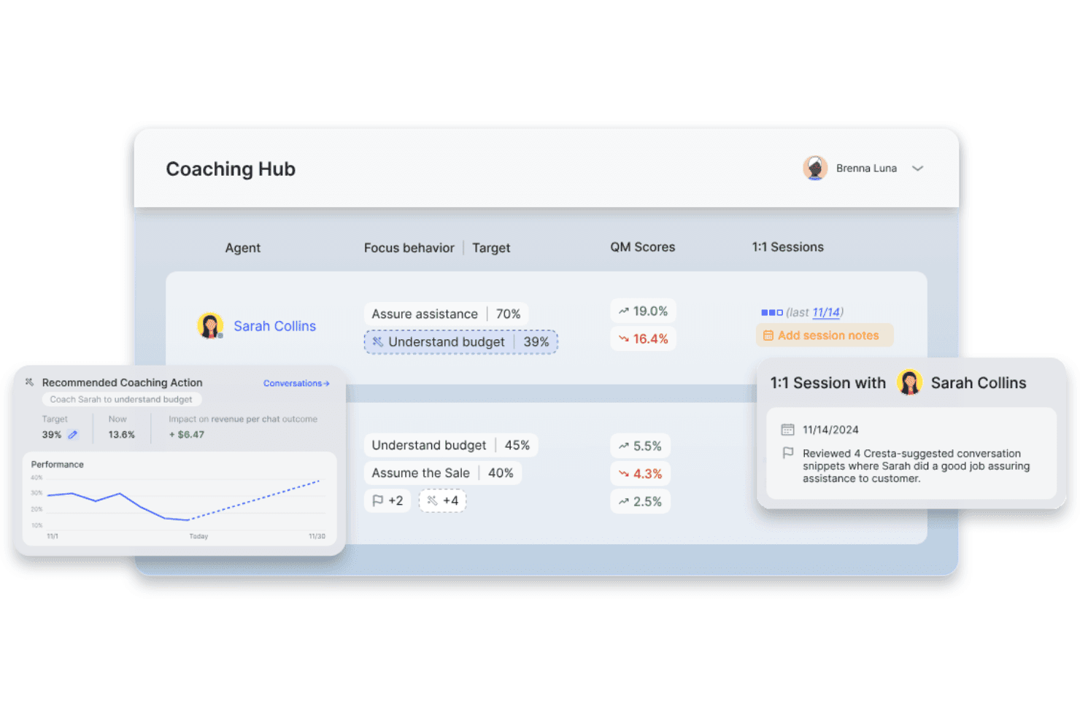Screen dimensions: 1080x720
Task: Sort by QM Scores column header
Action: [643, 247]
